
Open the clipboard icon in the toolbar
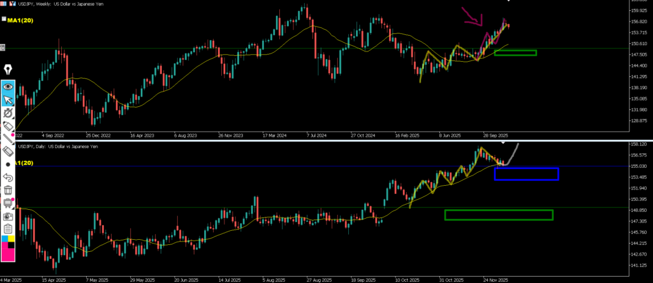pos(8,229)
